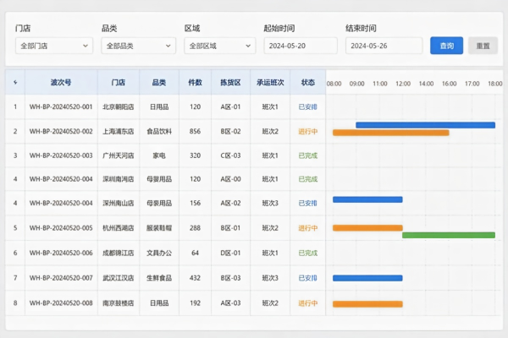
Task: Select wave WH-BP-20240520-001
Action: (x=61, y=106)
